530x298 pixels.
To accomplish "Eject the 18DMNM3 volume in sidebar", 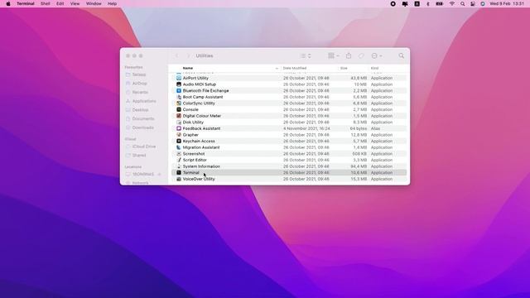I will point(159,175).
